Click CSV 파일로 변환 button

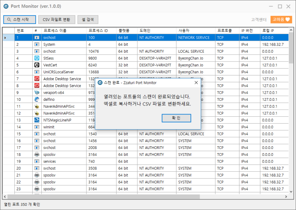[x=56, y=20]
